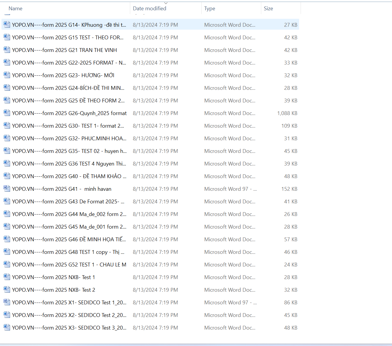Select file name G36 TEST 4 Nguyen Thi
Viewport: 392px width, 346px height.
69,164
